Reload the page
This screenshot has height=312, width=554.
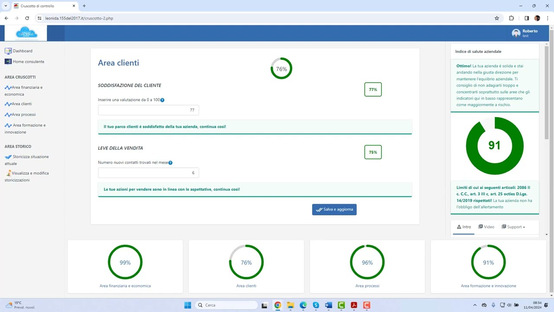(27, 18)
